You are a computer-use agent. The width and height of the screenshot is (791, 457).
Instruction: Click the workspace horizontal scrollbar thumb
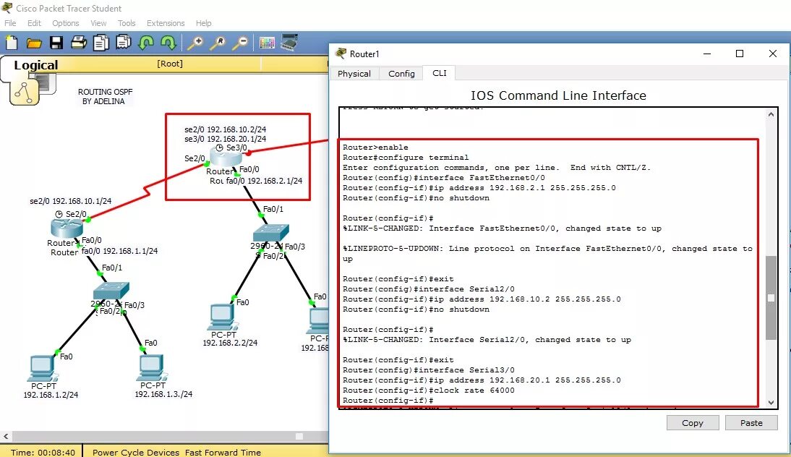point(299,436)
